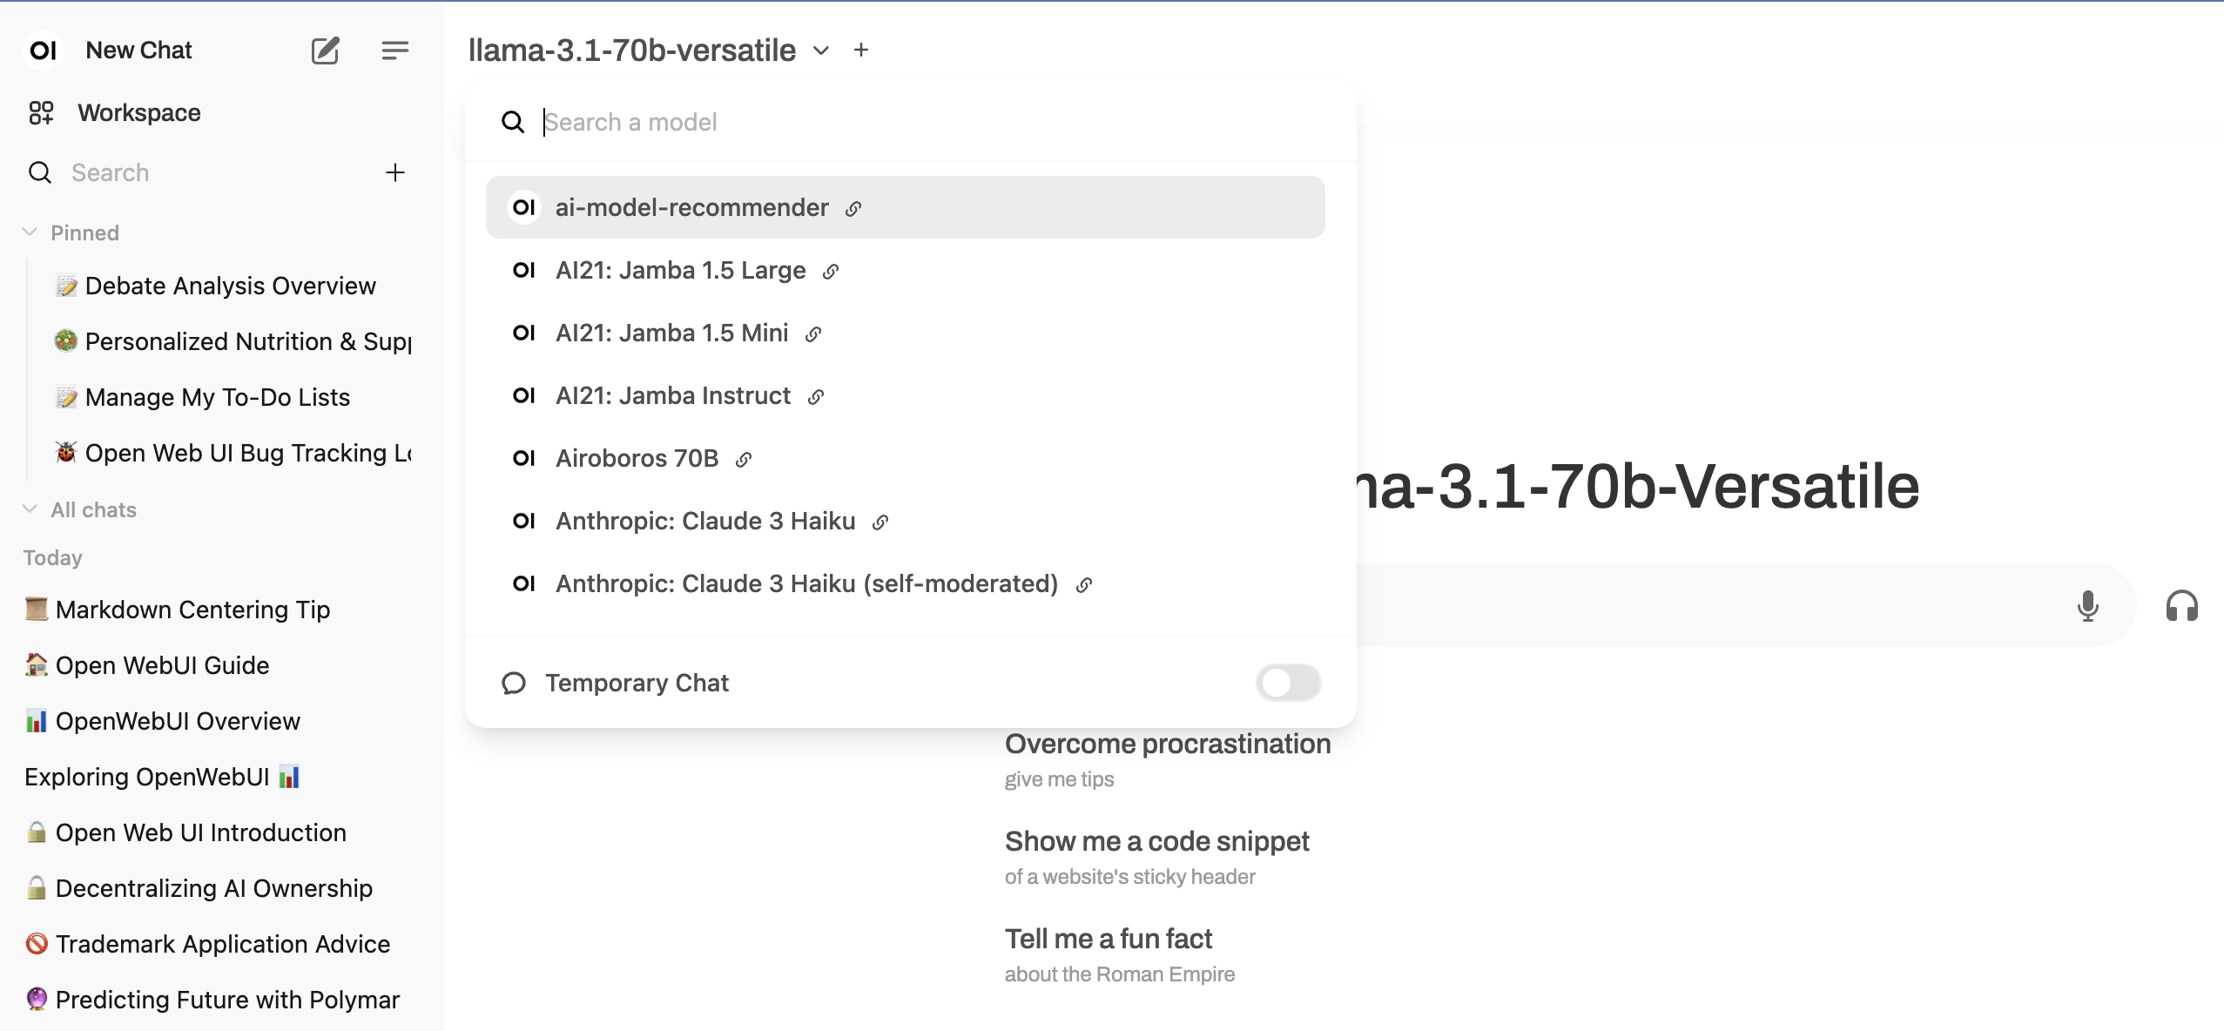
Task: Click link icon next to ai-model-recommender
Action: 853,208
